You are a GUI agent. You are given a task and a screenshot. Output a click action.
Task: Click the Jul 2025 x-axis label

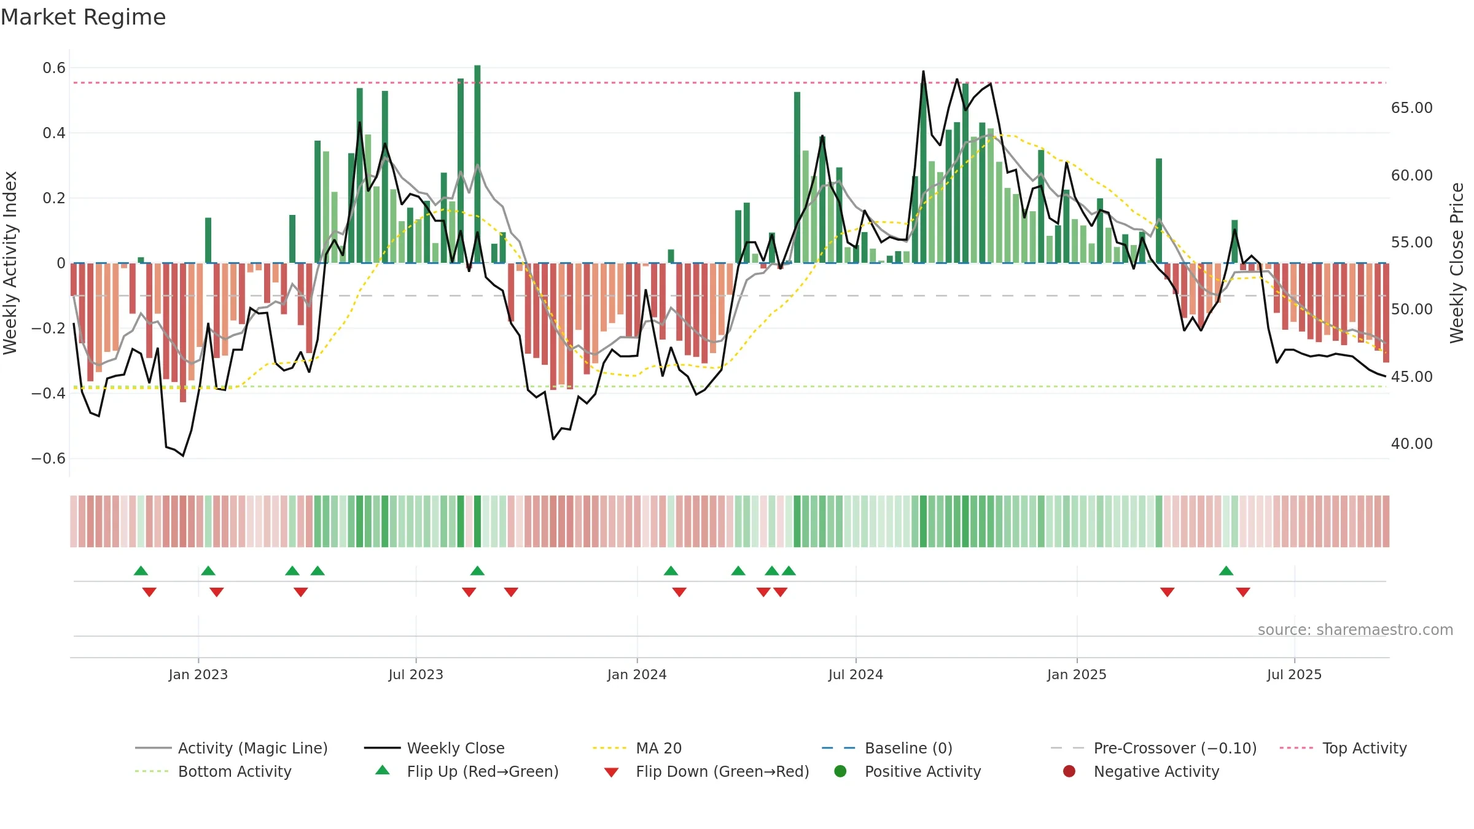tap(1294, 674)
